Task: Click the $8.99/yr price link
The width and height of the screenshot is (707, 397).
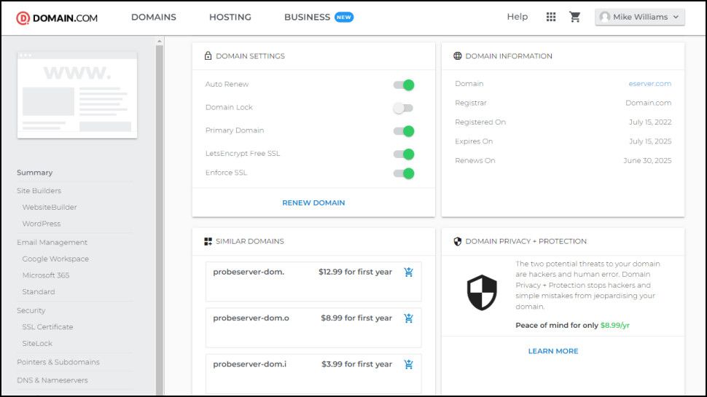Action: coord(615,326)
